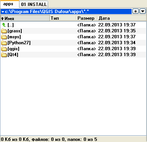Screen dimensions: 147x142
Task: Click the [Python27] folder name
Action: click(x=19, y=43)
